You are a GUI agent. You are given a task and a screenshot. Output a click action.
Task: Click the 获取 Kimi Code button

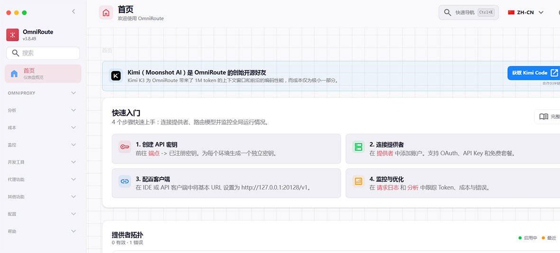(533, 73)
